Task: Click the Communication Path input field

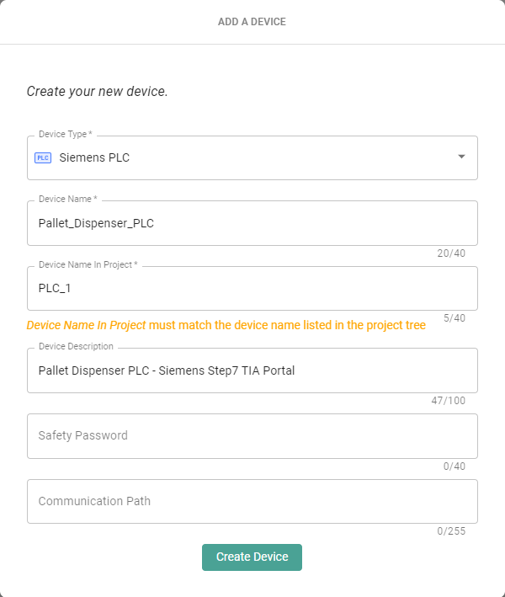Action: point(252,502)
